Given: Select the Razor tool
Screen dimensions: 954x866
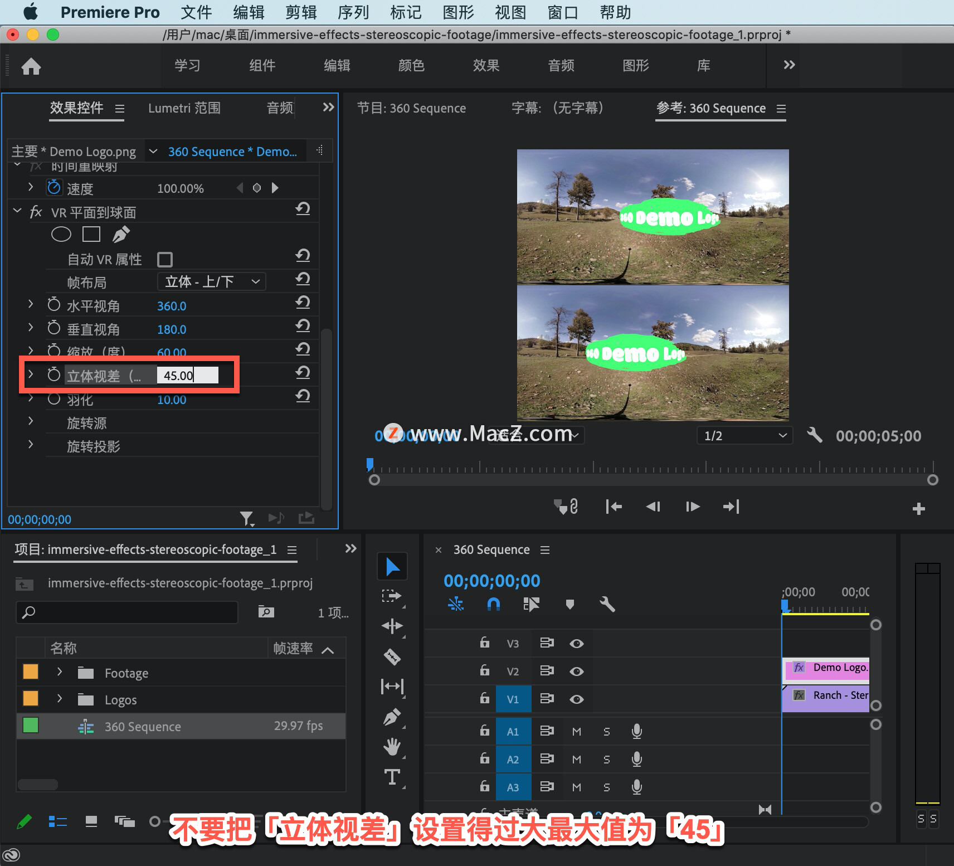Looking at the screenshot, I should (392, 656).
